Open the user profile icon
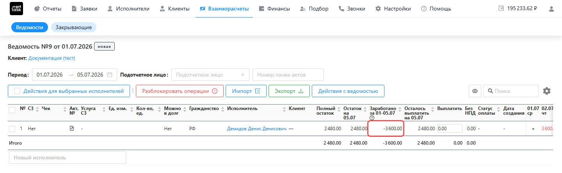 tap(551, 9)
